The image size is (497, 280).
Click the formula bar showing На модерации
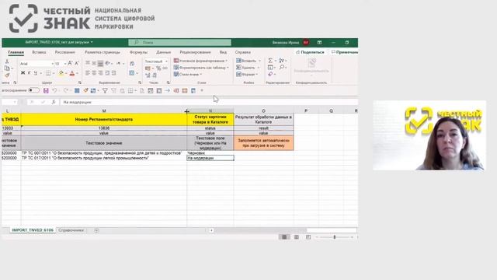coord(209,102)
